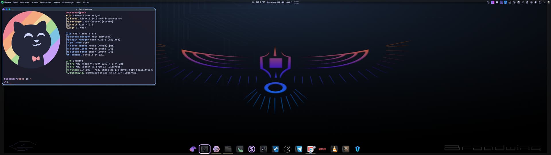Open the Einstellungen menu
The height and width of the screenshot is (155, 551).
[68, 2]
